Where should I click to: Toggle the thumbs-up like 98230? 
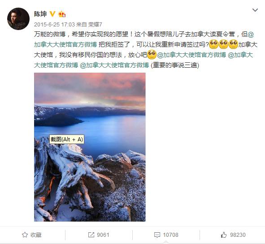click(x=224, y=235)
